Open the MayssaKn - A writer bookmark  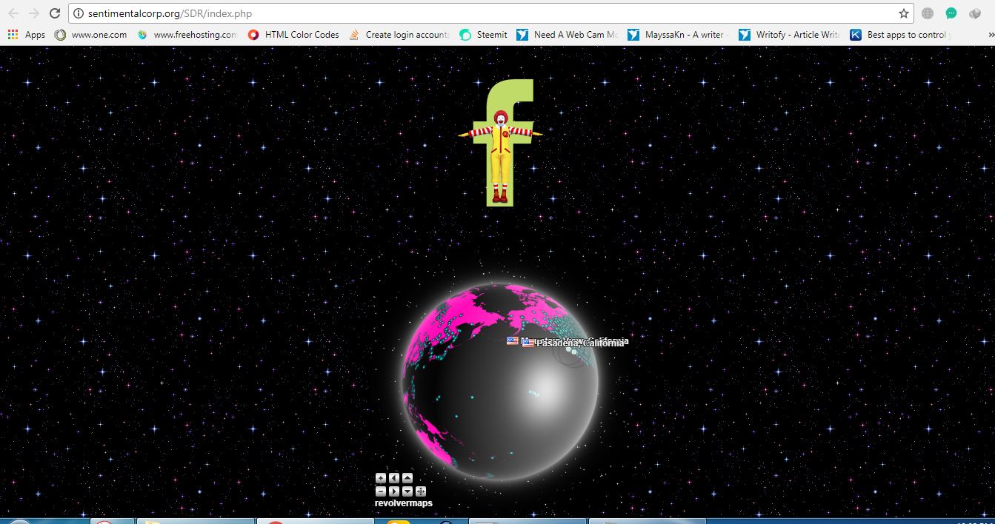[679, 35]
